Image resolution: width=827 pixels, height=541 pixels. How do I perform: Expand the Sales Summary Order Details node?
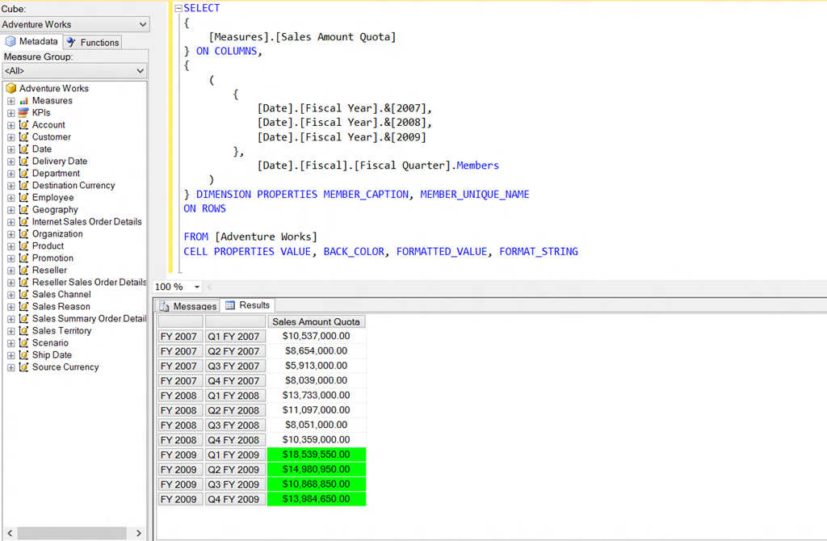(10, 319)
